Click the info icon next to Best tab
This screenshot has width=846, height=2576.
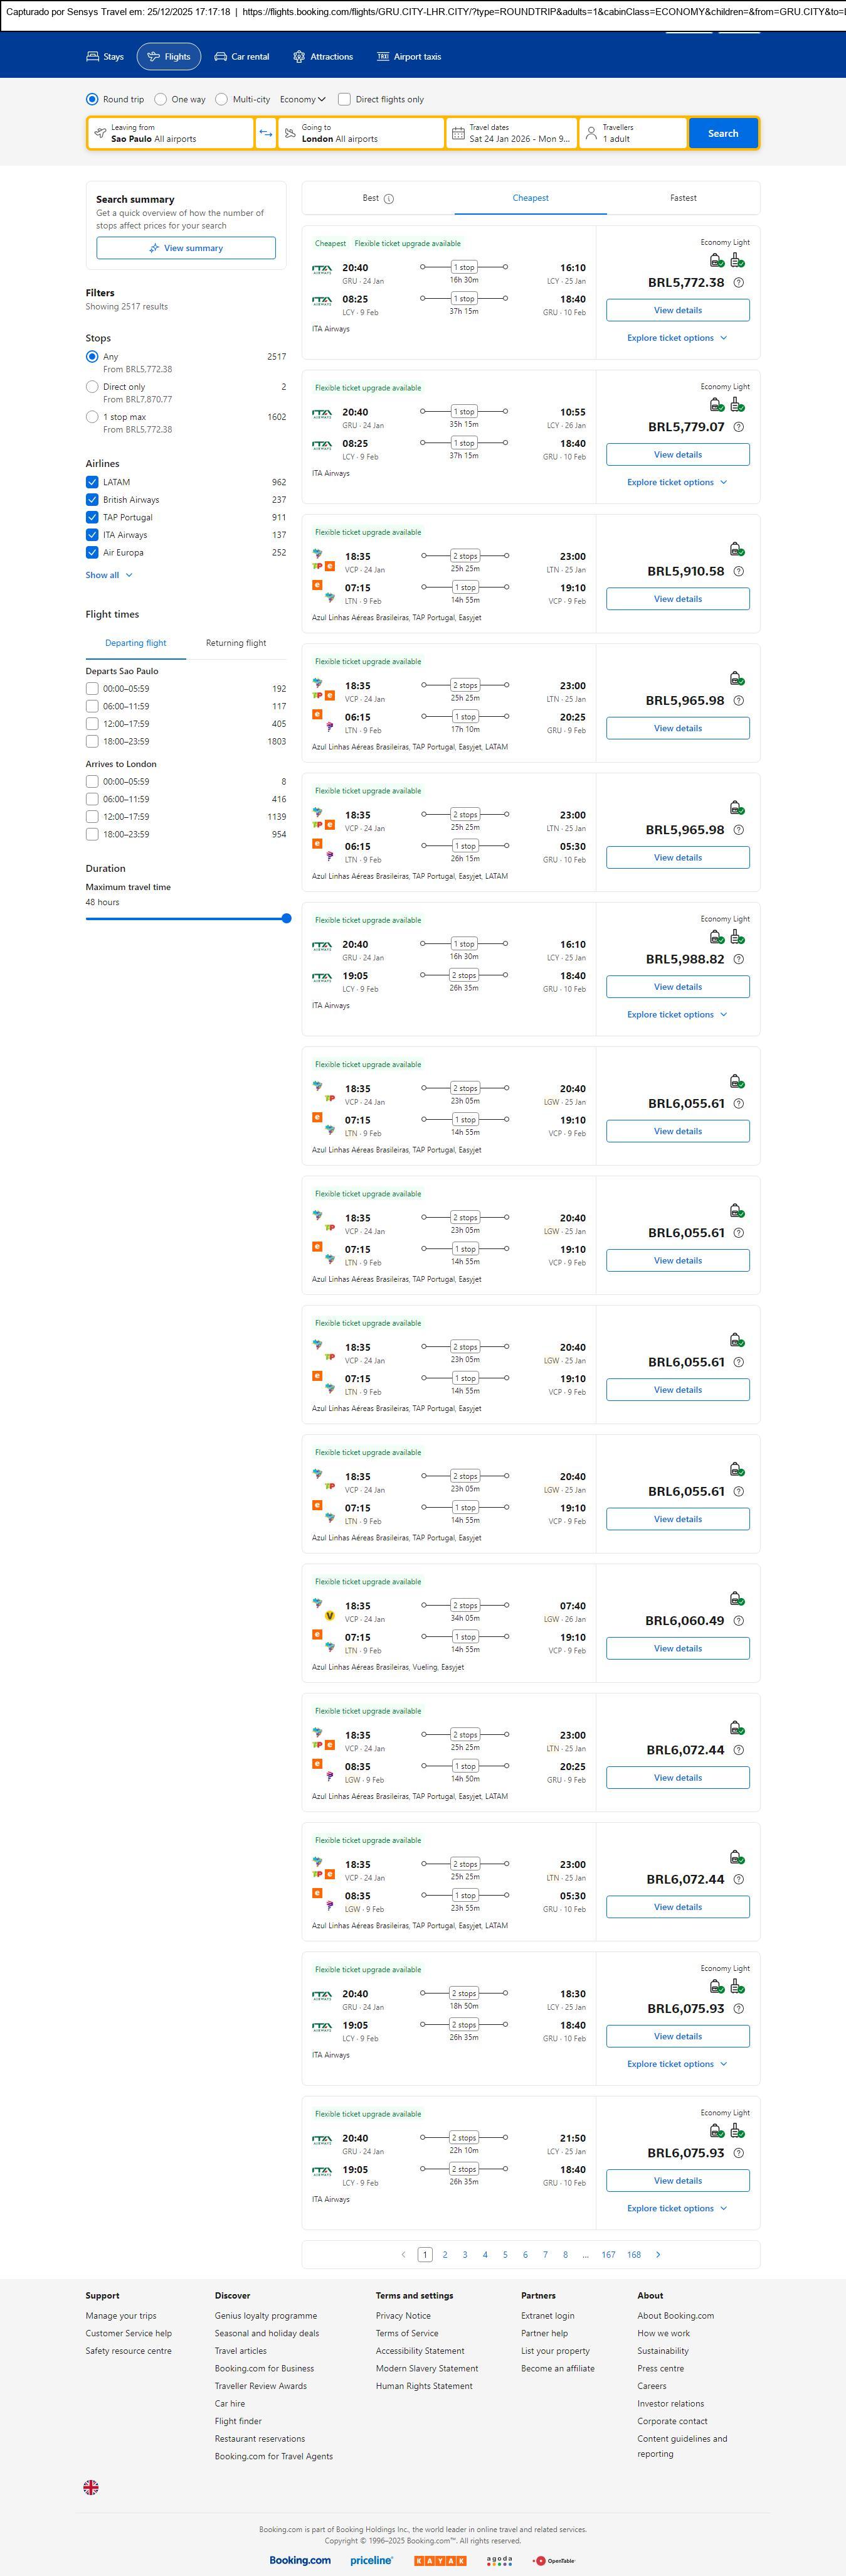(x=389, y=199)
